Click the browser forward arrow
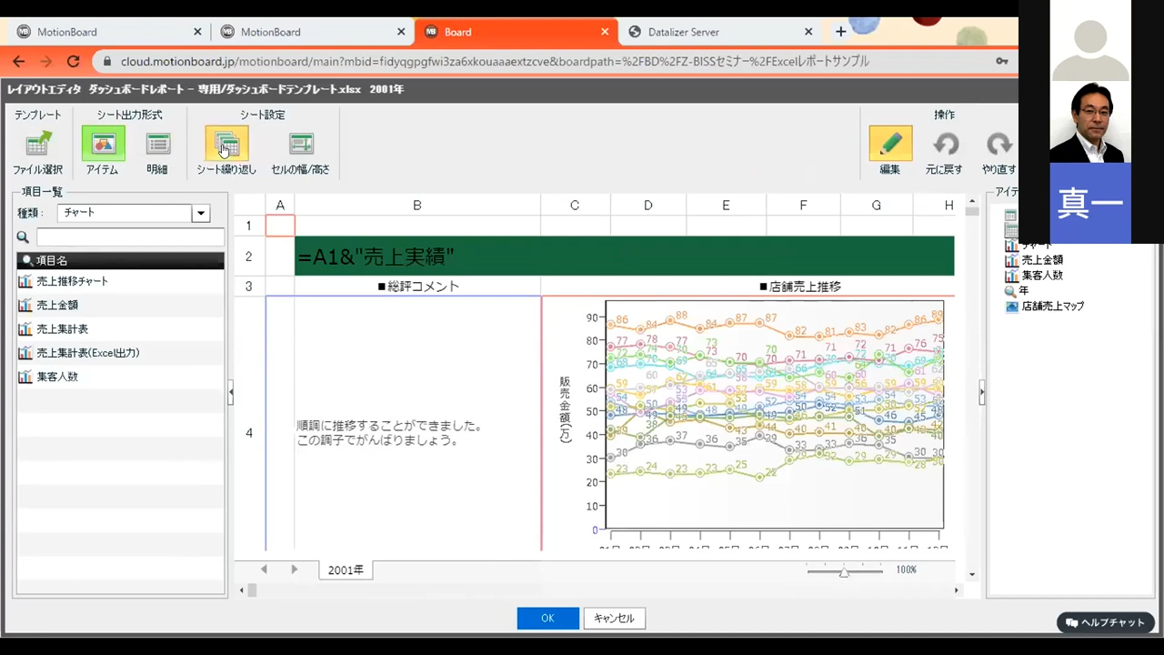This screenshot has width=1164, height=655. coord(46,61)
